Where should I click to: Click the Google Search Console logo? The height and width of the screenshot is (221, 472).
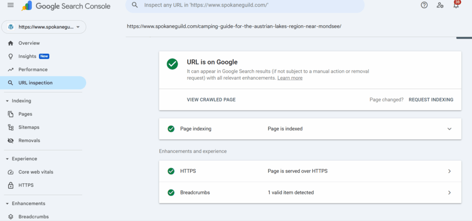pyautogui.click(x=65, y=6)
